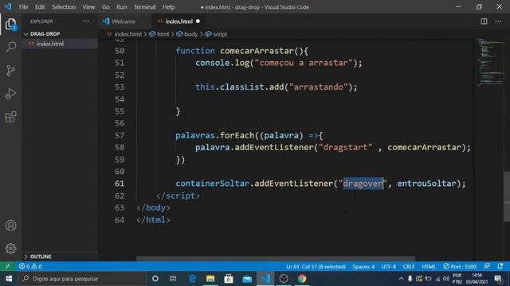Click the feedback icon in status bar
510x286 pixels.
click(x=487, y=266)
